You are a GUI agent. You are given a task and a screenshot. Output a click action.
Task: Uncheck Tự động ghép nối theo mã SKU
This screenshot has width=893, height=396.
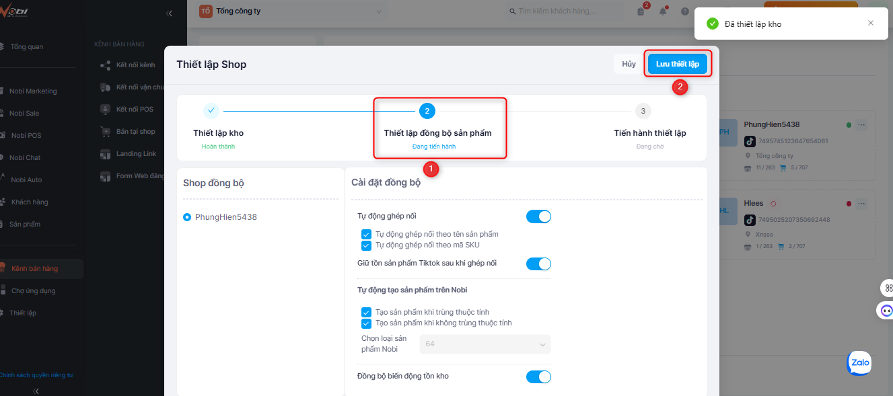[366, 245]
